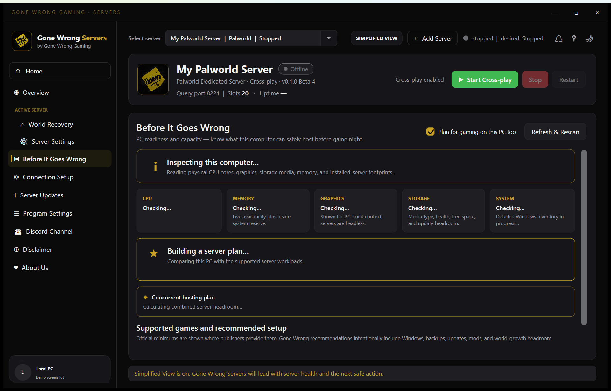Open World Recovery page
This screenshot has width=611, height=391.
click(x=60, y=125)
